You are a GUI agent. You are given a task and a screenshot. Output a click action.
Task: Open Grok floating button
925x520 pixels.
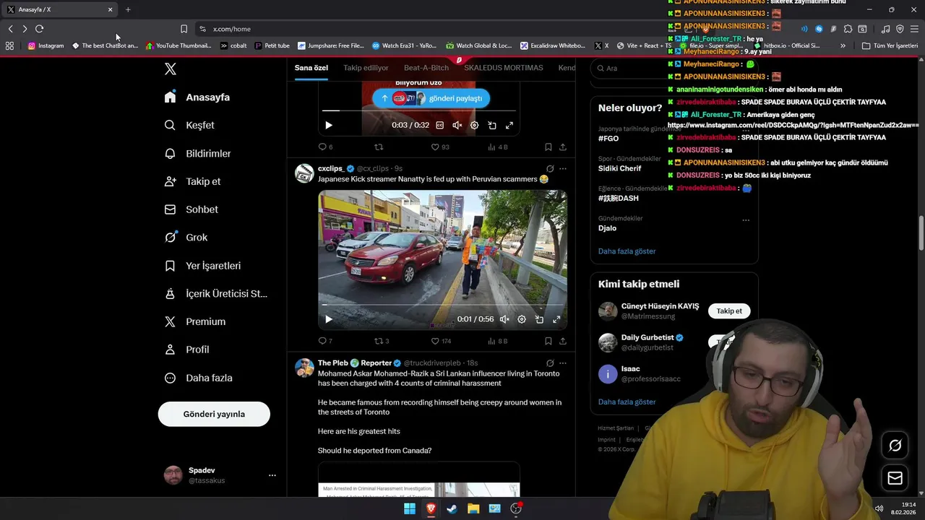895,446
